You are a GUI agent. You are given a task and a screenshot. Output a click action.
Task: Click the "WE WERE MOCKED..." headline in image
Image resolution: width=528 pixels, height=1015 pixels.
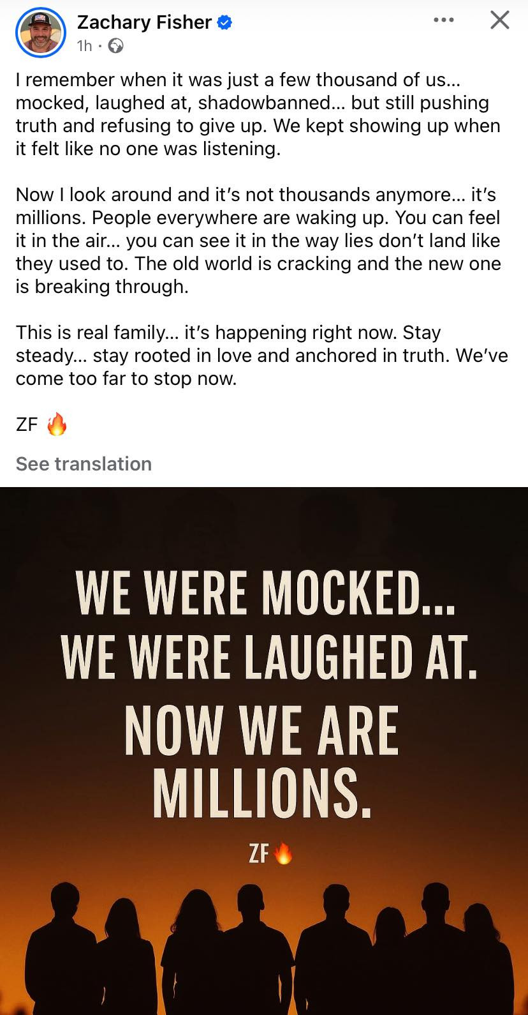point(265,594)
